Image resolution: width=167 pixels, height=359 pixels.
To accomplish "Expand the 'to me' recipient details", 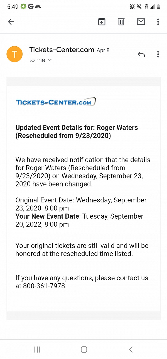I will (37, 60).
